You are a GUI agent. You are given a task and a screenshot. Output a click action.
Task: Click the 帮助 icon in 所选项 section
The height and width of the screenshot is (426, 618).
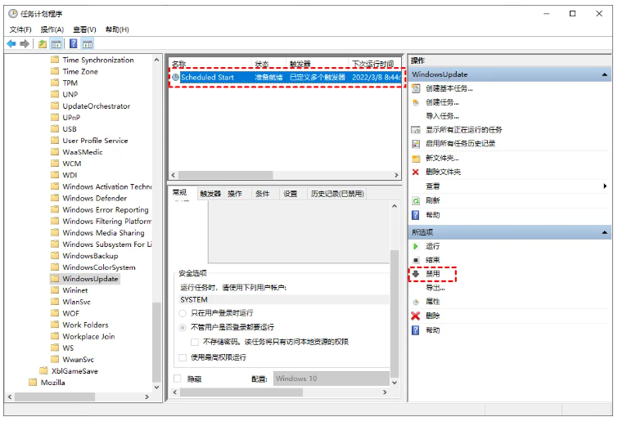pyautogui.click(x=416, y=330)
